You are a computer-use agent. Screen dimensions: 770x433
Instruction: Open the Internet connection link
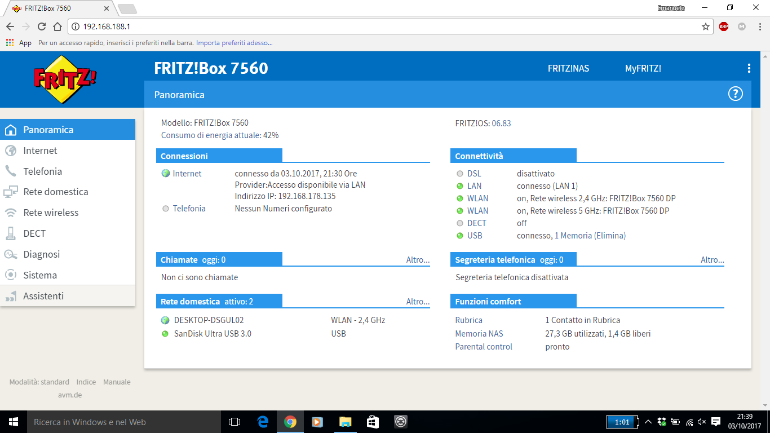(187, 174)
